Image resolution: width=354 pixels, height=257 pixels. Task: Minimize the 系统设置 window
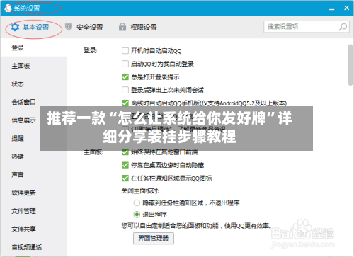pos(332,8)
